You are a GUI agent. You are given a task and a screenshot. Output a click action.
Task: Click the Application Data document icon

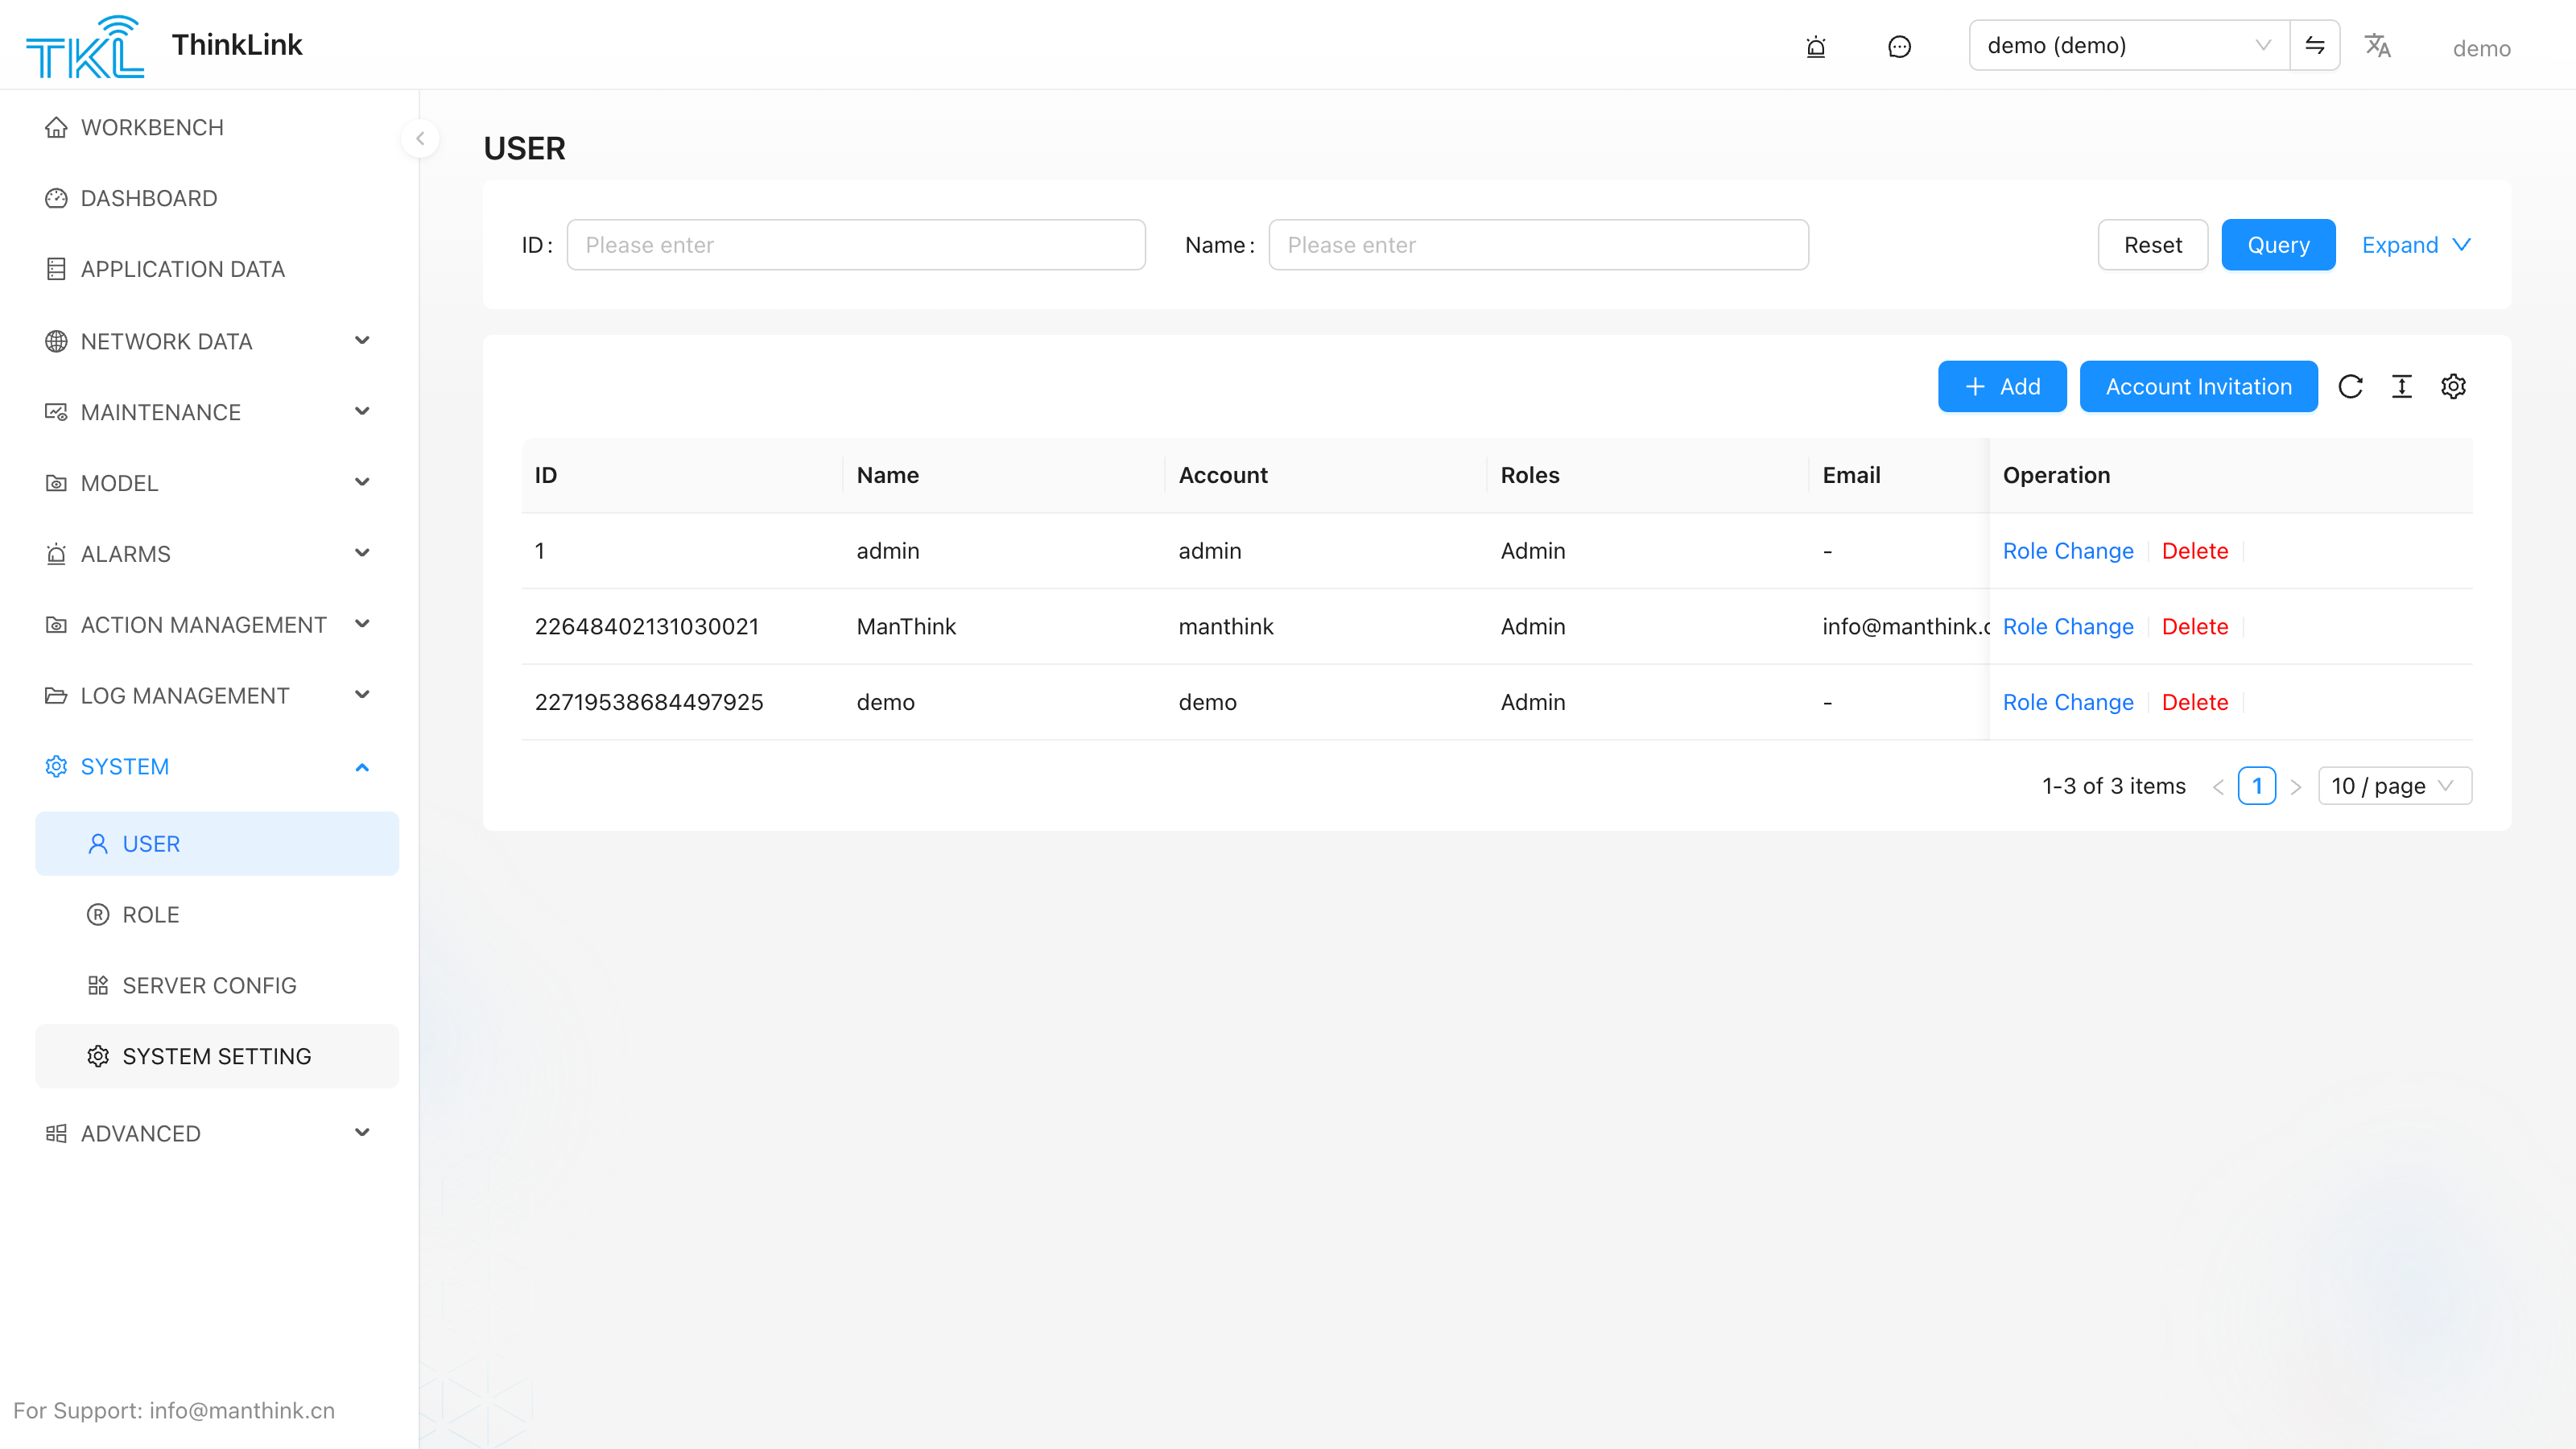coord(56,269)
